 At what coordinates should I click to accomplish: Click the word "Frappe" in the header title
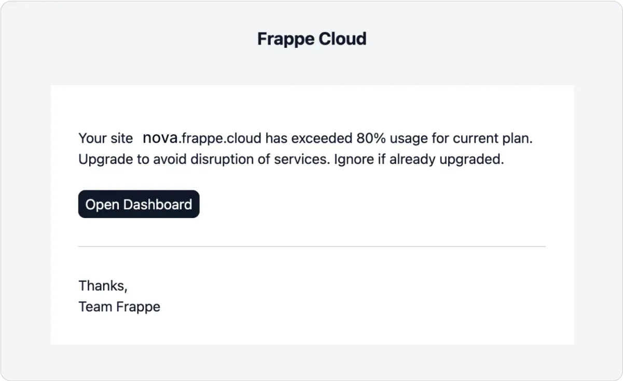pyautogui.click(x=286, y=39)
